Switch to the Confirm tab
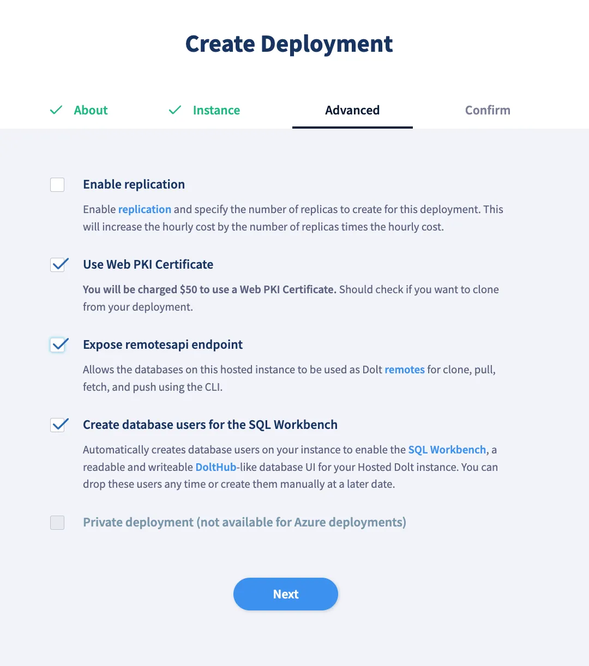589x666 pixels. [x=487, y=110]
